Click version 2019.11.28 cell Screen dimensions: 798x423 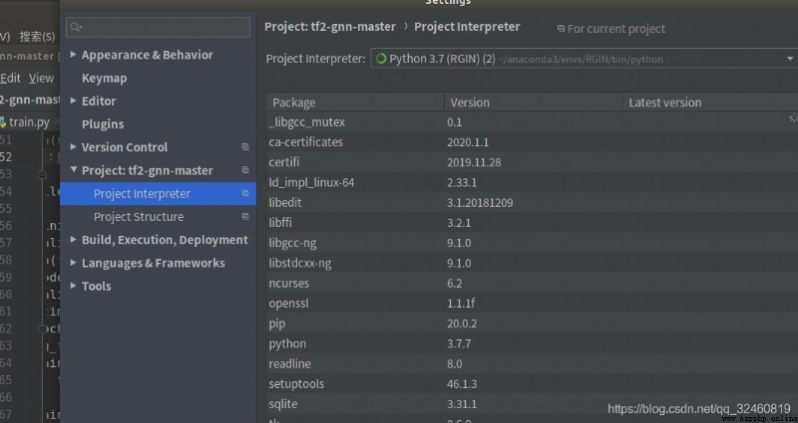(x=474, y=162)
